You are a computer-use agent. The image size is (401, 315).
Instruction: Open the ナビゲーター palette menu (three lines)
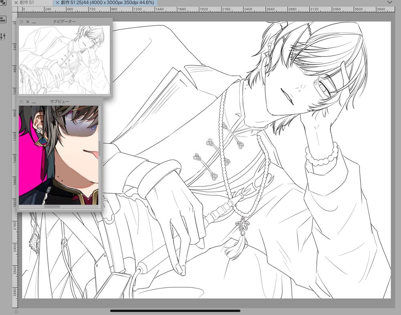tap(22, 22)
